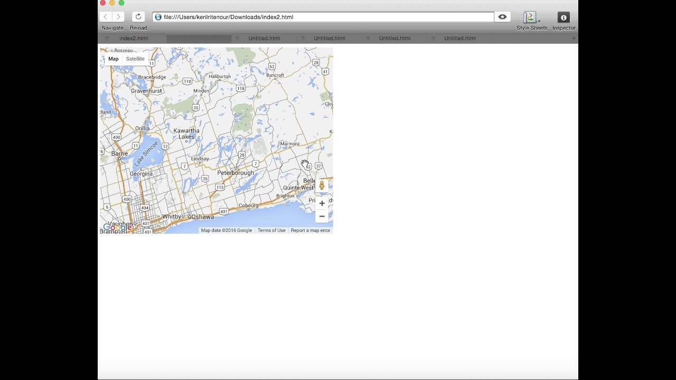Viewport: 676px width, 380px height.
Task: Switch to the index2.html tab
Action: [x=134, y=38]
